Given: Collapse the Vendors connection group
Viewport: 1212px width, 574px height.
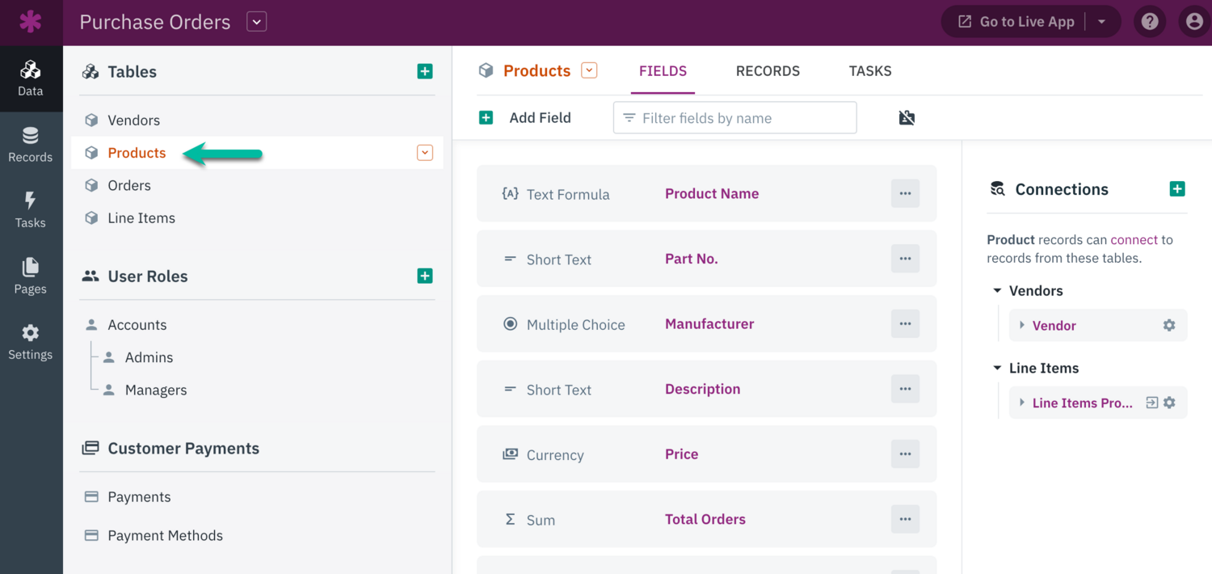Looking at the screenshot, I should click(x=997, y=290).
